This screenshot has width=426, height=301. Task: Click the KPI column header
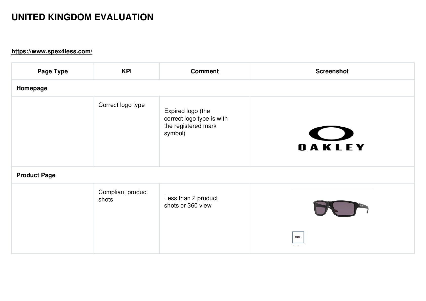[x=126, y=71]
